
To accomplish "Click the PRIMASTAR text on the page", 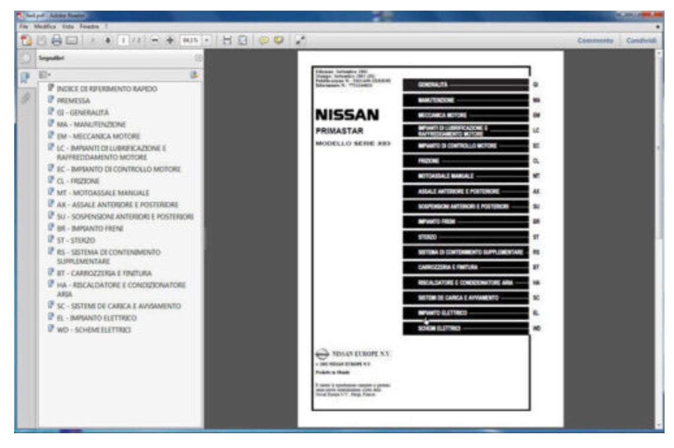I will point(339,131).
